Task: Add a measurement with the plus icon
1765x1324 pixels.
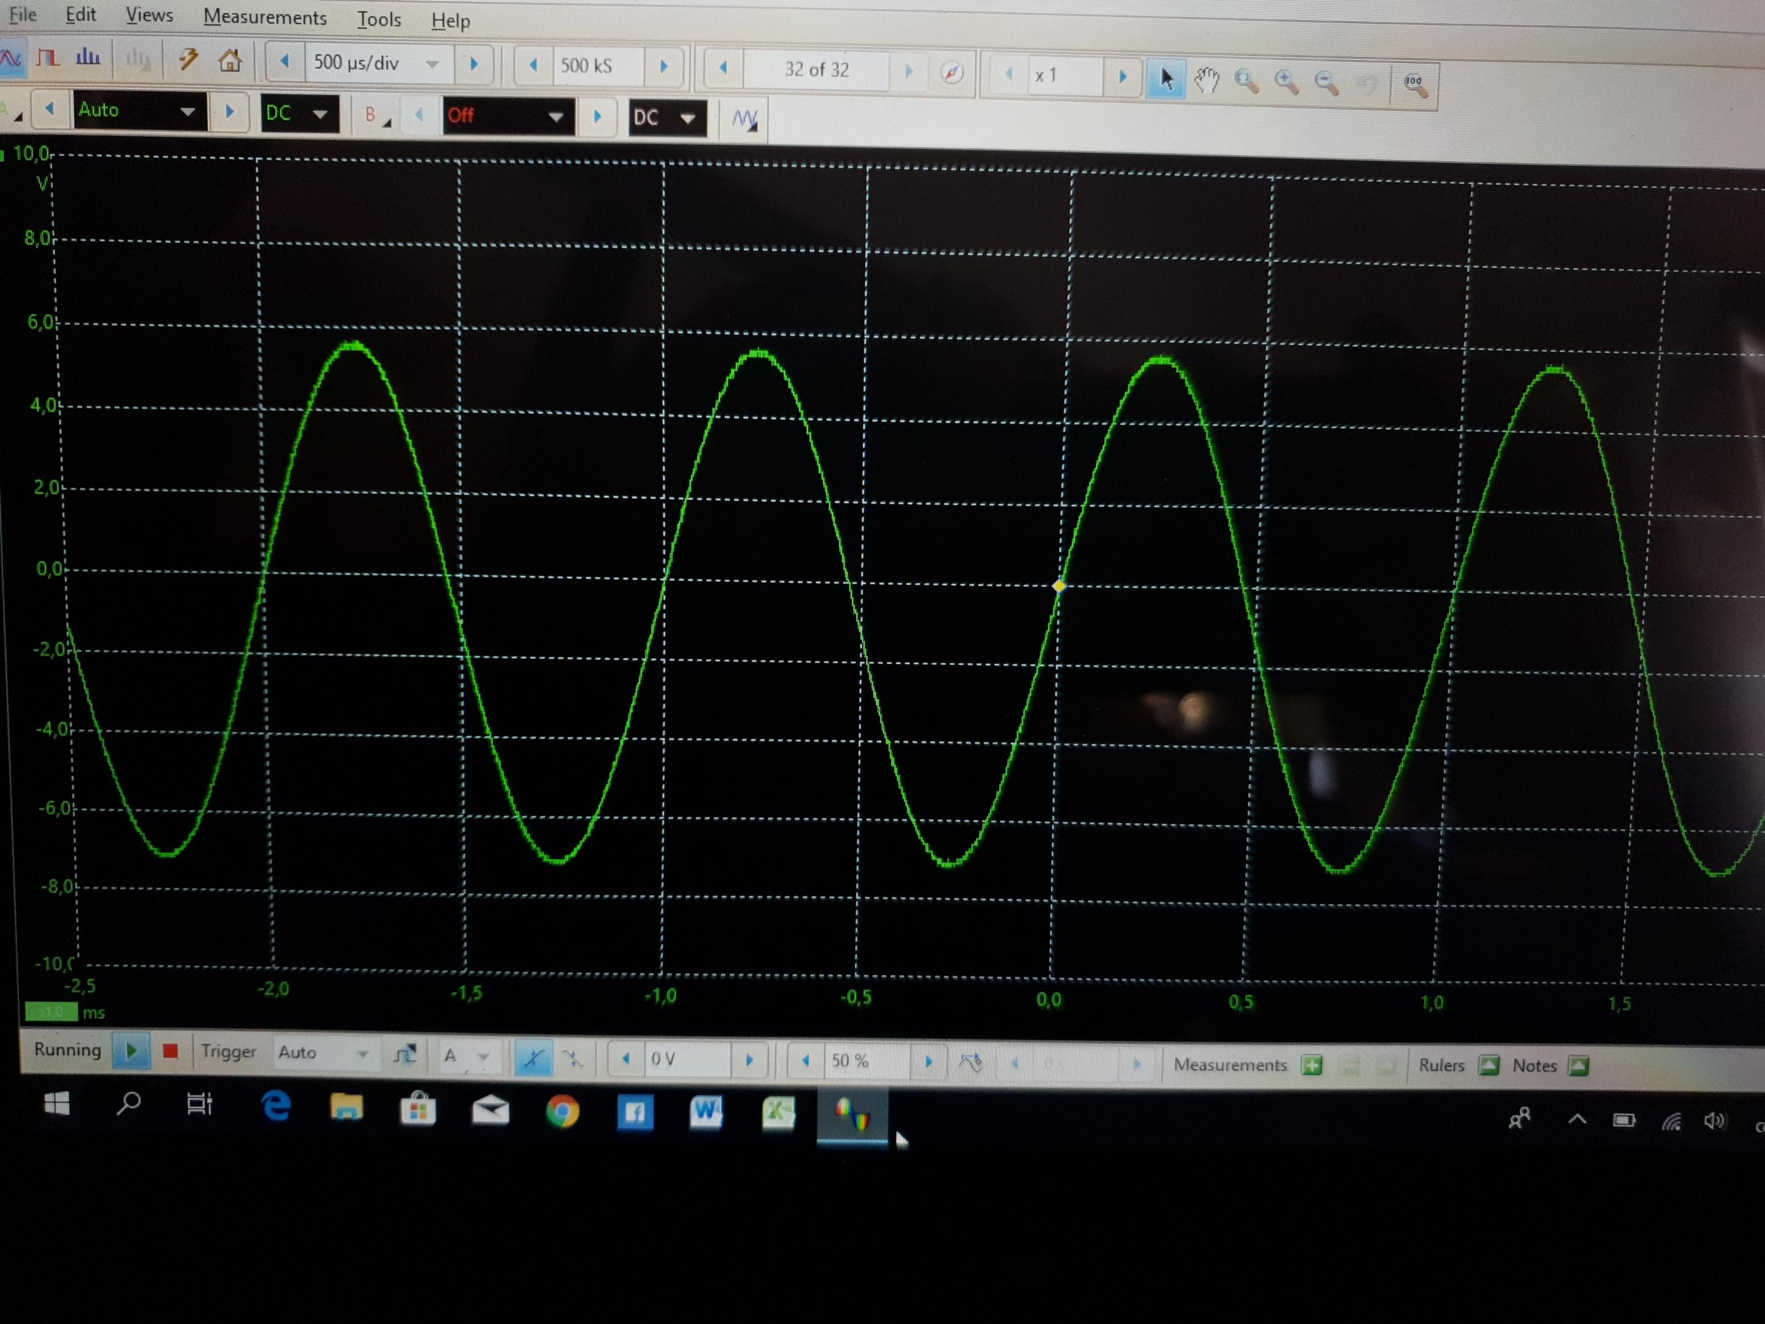Action: point(1311,1065)
